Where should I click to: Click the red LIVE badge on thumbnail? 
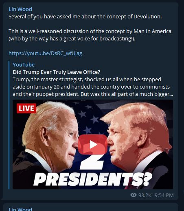point(26,108)
